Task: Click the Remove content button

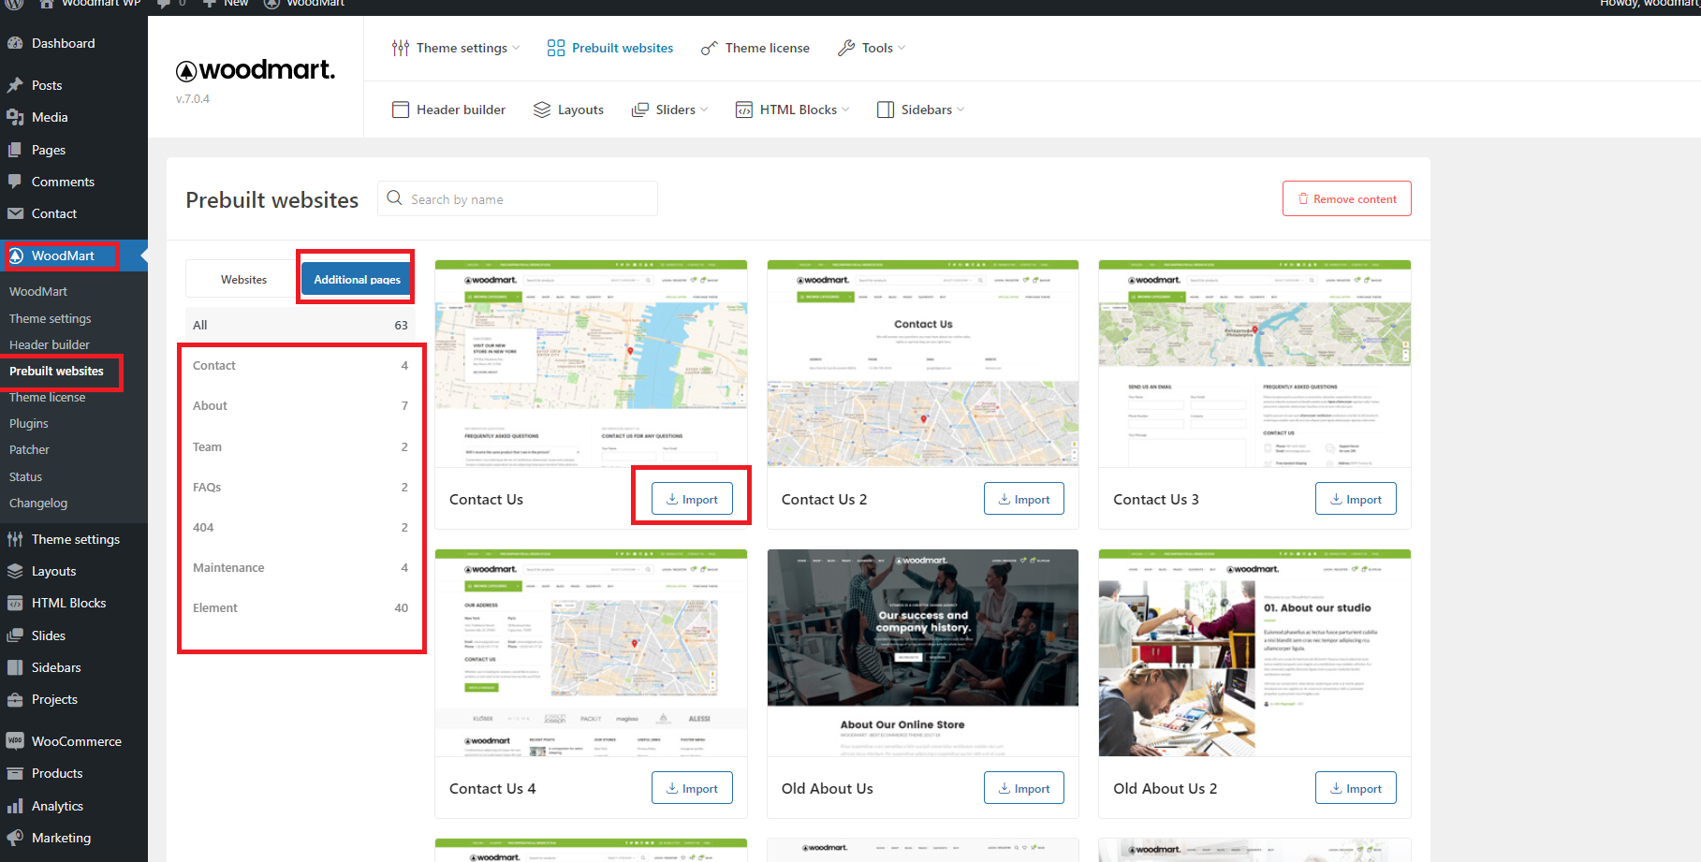Action: pyautogui.click(x=1346, y=198)
